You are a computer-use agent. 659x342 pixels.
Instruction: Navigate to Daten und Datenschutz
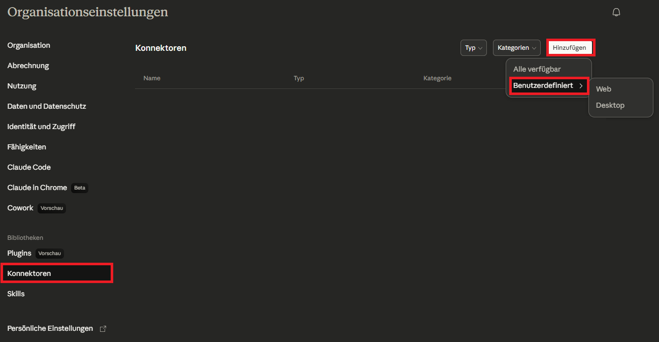click(47, 106)
